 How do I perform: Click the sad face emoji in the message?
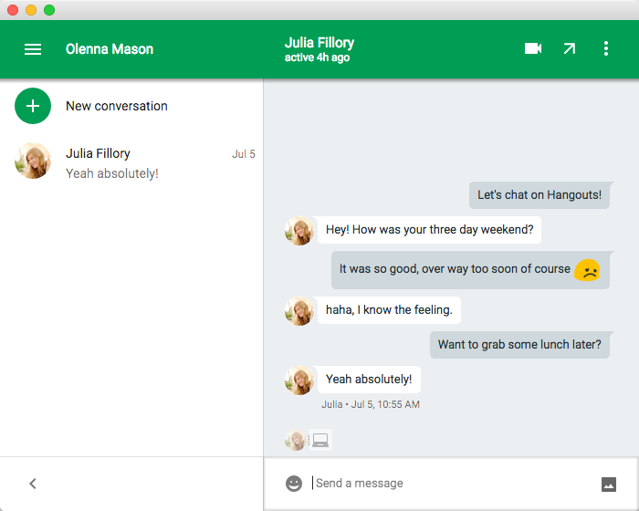click(x=587, y=270)
